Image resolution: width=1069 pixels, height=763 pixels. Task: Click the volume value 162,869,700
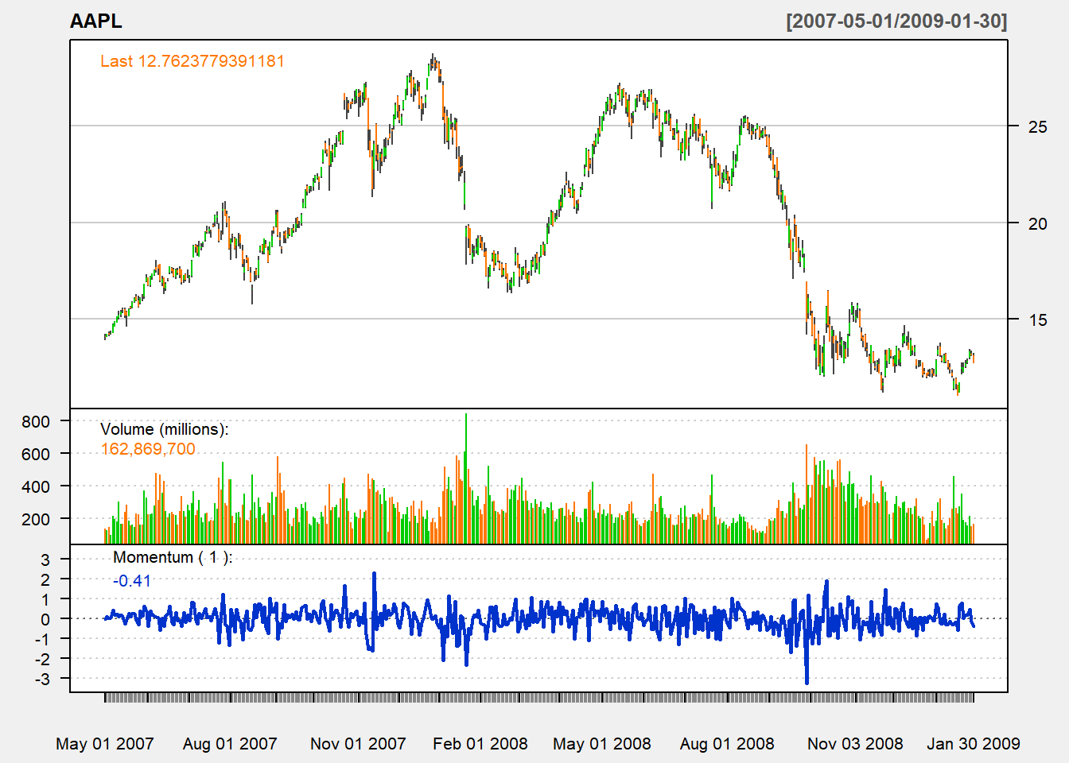click(x=148, y=449)
